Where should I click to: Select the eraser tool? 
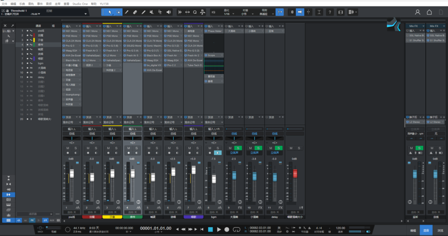pos(135,12)
